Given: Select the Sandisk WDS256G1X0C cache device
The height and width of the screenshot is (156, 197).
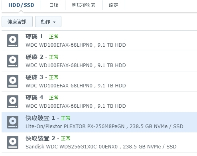Looking at the screenshot, I should (x=99, y=142).
